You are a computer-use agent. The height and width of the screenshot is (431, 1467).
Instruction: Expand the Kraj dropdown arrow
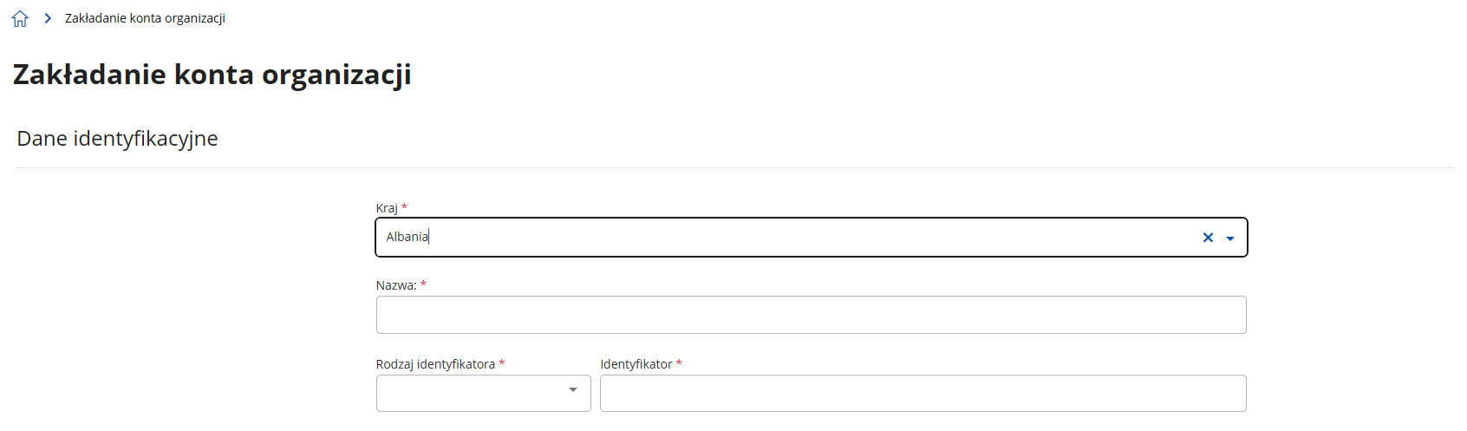pos(1230,238)
